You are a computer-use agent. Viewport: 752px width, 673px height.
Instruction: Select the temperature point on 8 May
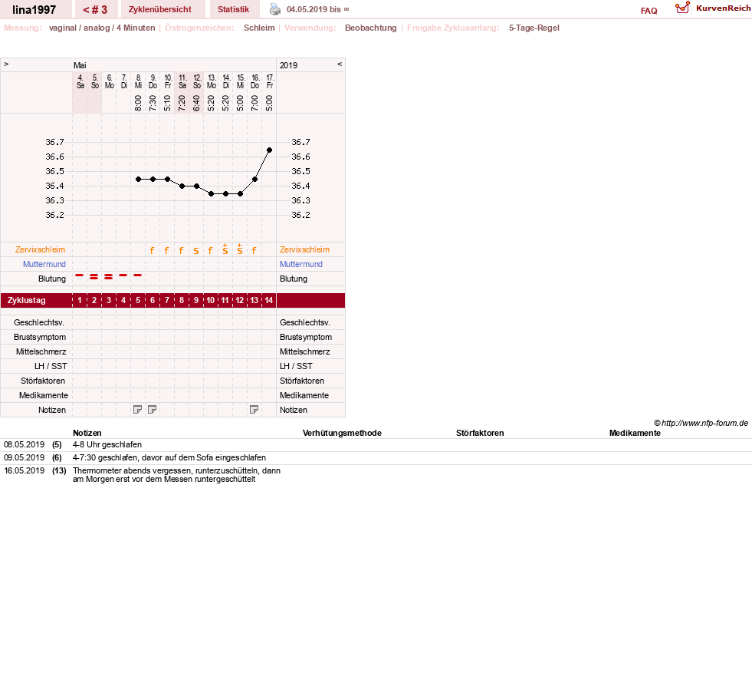(139, 179)
